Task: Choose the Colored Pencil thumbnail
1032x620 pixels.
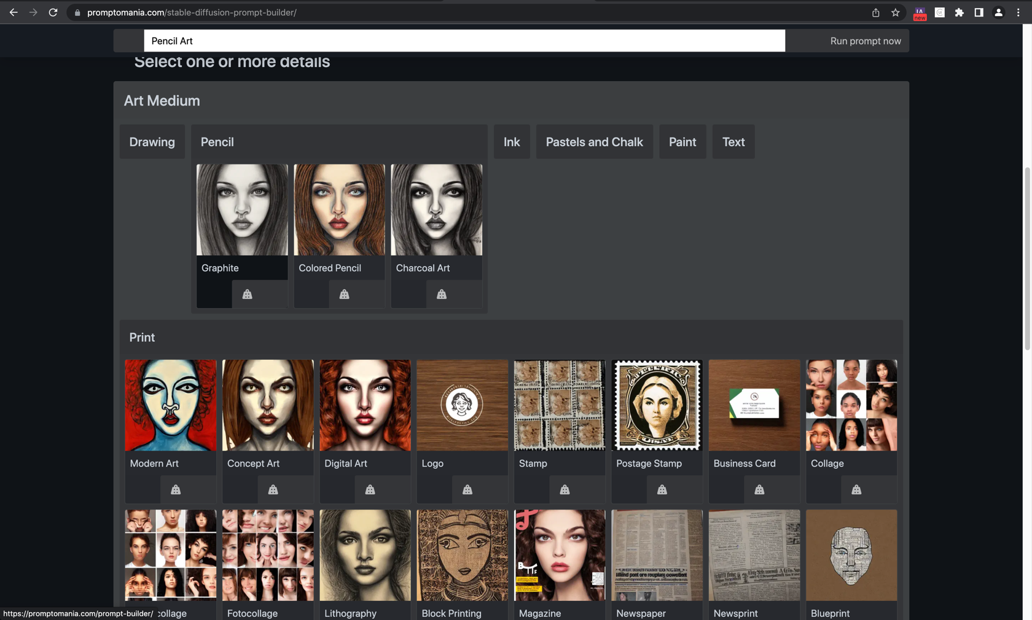Action: 339,209
